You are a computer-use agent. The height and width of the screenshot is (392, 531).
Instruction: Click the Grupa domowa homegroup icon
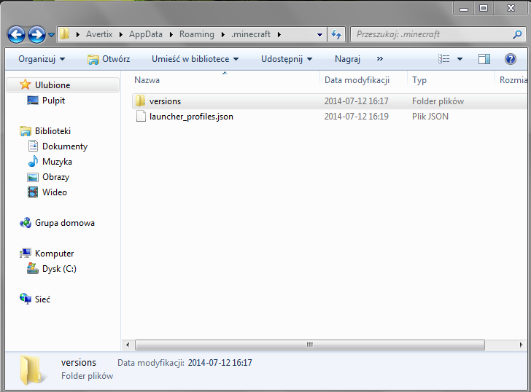26,223
